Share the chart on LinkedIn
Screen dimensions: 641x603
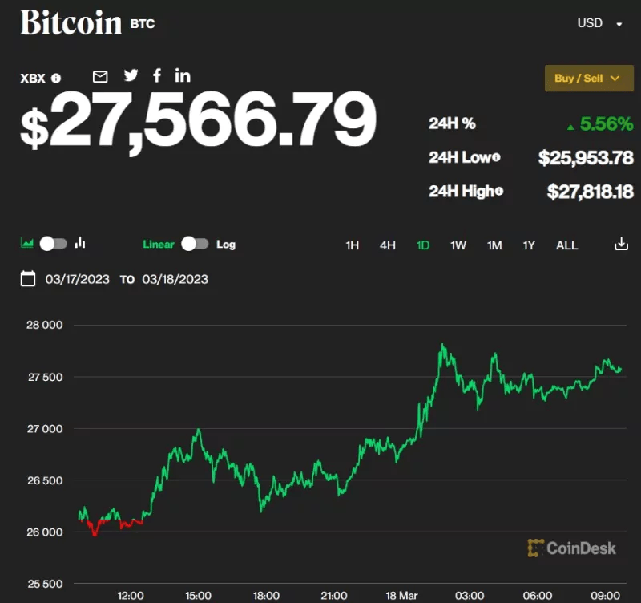pyautogui.click(x=182, y=75)
